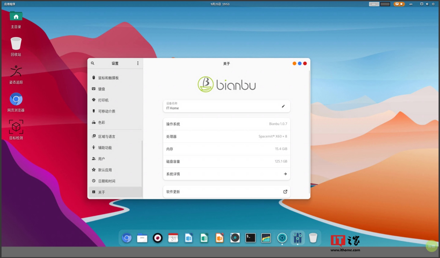
Task: Expand the 系统详情 row arrow
Action: (285, 174)
